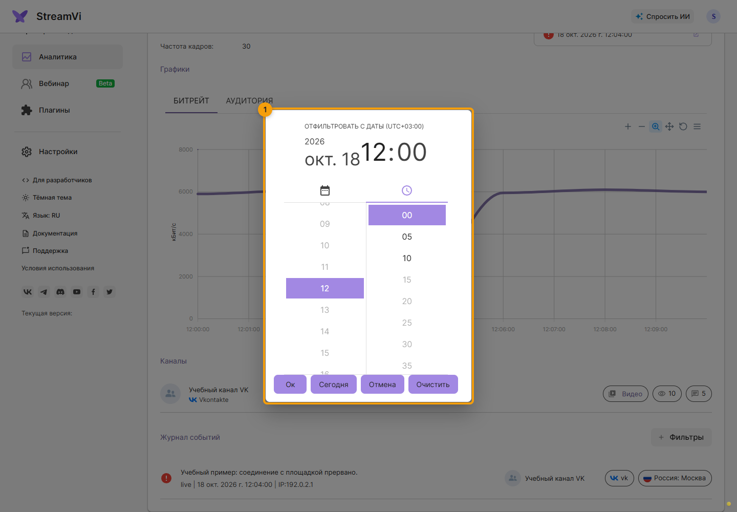Open the Вебинар sidebar section

click(68, 83)
